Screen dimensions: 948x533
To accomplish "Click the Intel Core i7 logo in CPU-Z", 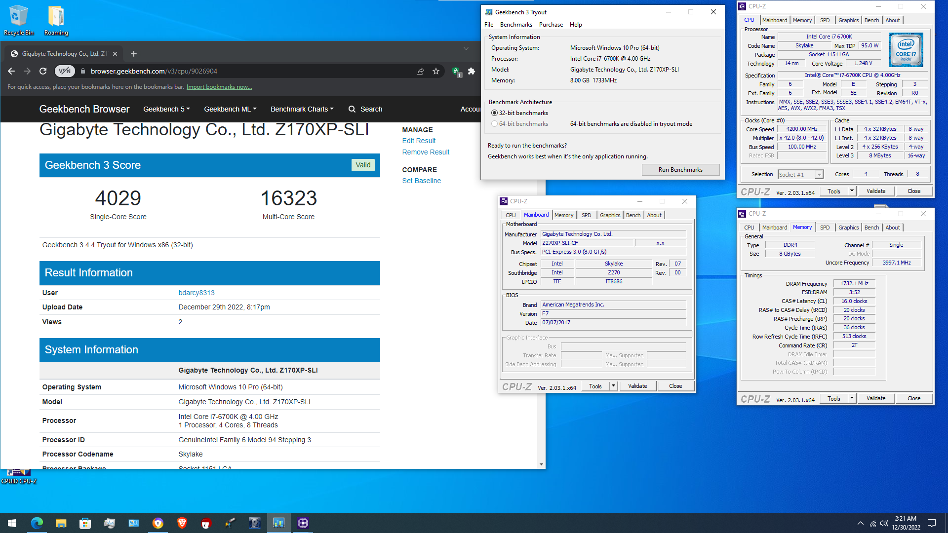I will 906,50.
